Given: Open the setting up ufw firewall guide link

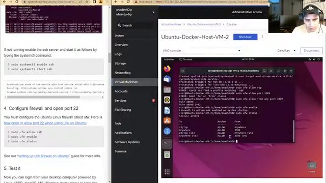Looking at the screenshot, I should click(43, 156).
